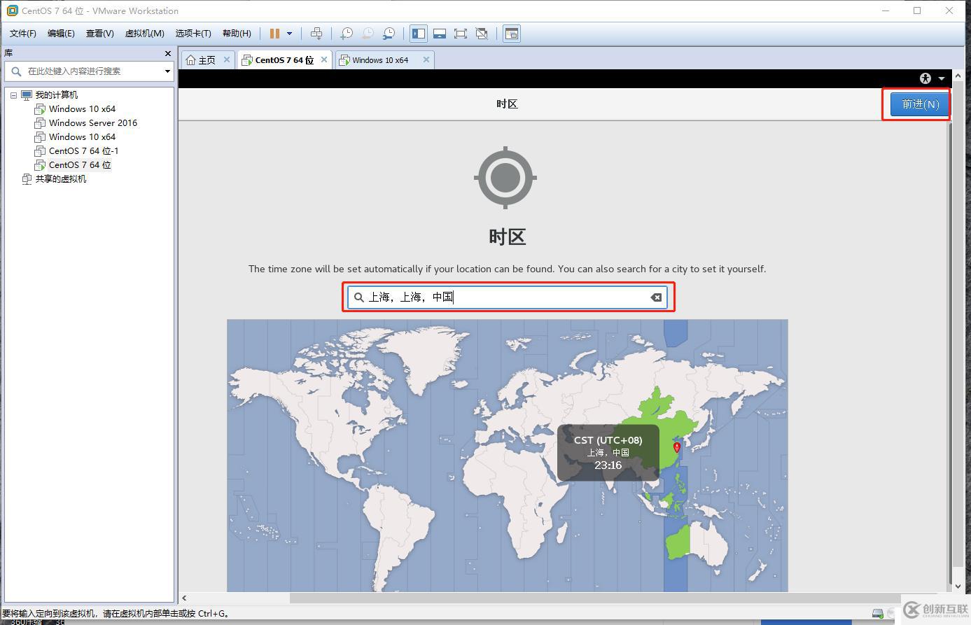This screenshot has height=625, width=971.
Task: Open the 查看(V) menu
Action: [x=99, y=34]
